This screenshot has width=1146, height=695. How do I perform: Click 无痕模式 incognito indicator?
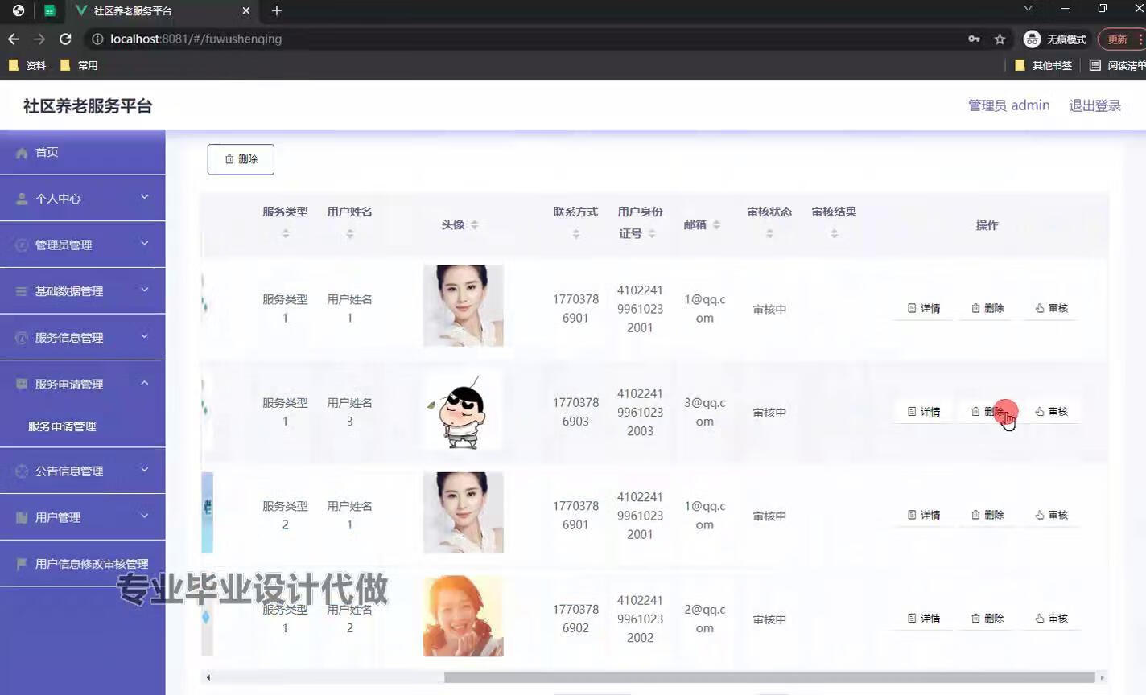1055,39
